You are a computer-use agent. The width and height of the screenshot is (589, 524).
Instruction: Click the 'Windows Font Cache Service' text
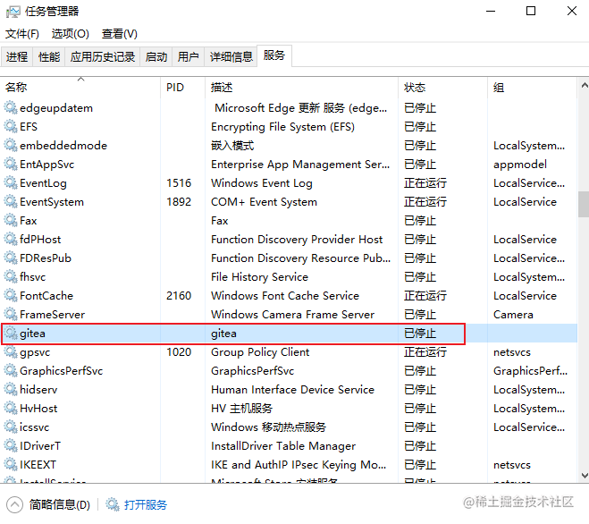click(x=285, y=296)
